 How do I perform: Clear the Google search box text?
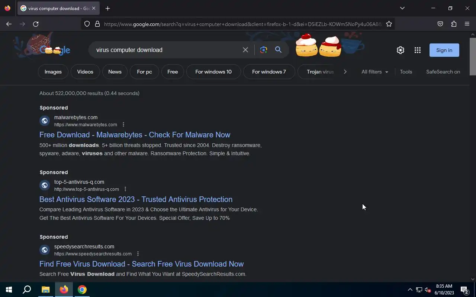pos(245,50)
